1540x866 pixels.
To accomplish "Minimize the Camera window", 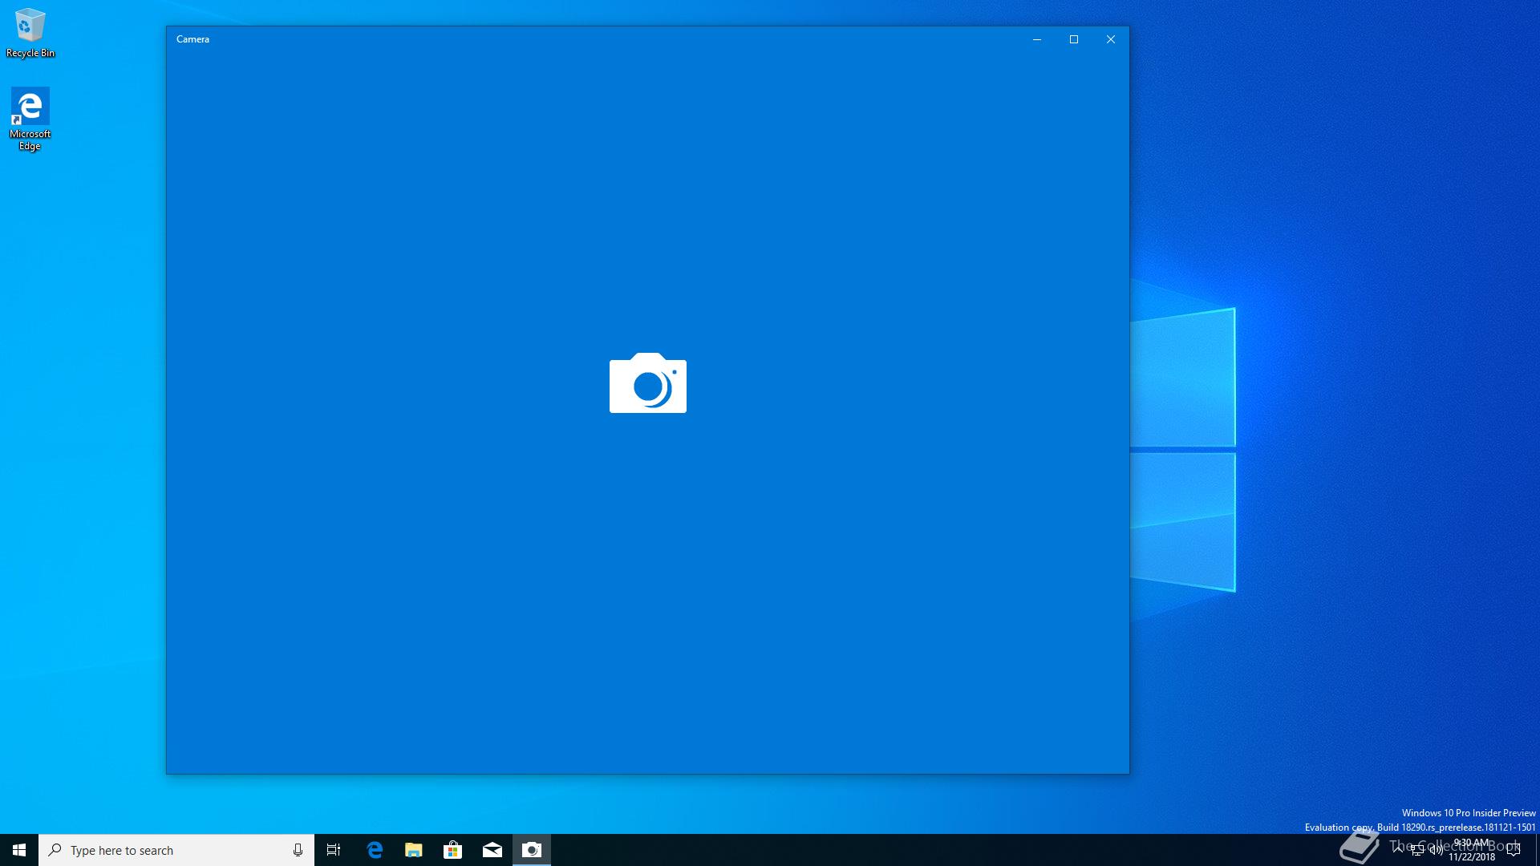I will coord(1037,39).
